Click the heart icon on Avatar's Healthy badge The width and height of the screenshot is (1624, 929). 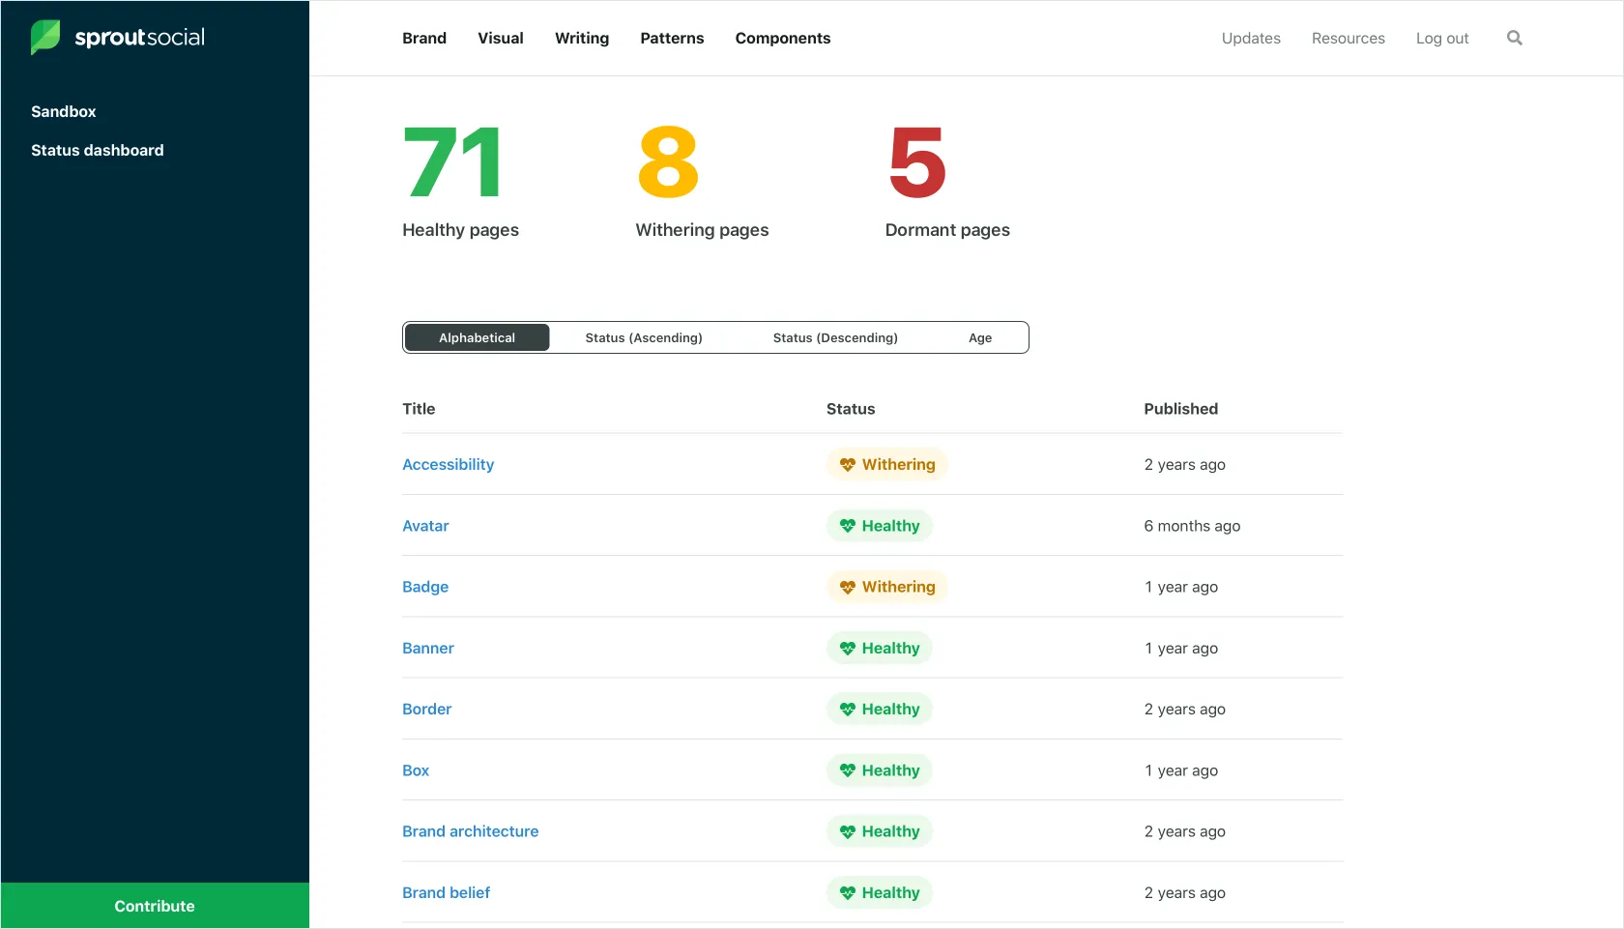coord(848,526)
